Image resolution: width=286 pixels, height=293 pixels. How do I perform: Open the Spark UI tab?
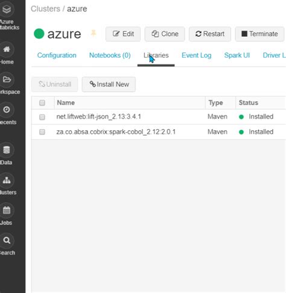click(237, 55)
